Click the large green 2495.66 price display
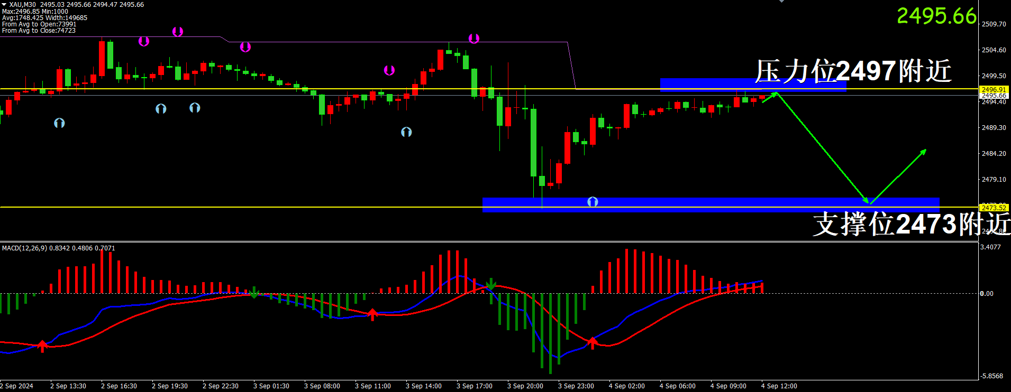Screen dimensions: 1011x392 click(936, 16)
